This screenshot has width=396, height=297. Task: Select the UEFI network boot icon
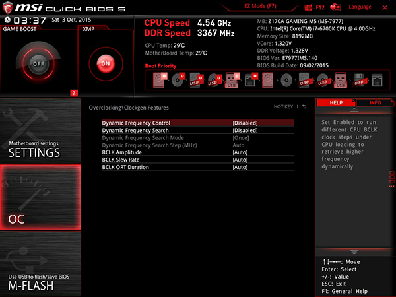coord(251,80)
